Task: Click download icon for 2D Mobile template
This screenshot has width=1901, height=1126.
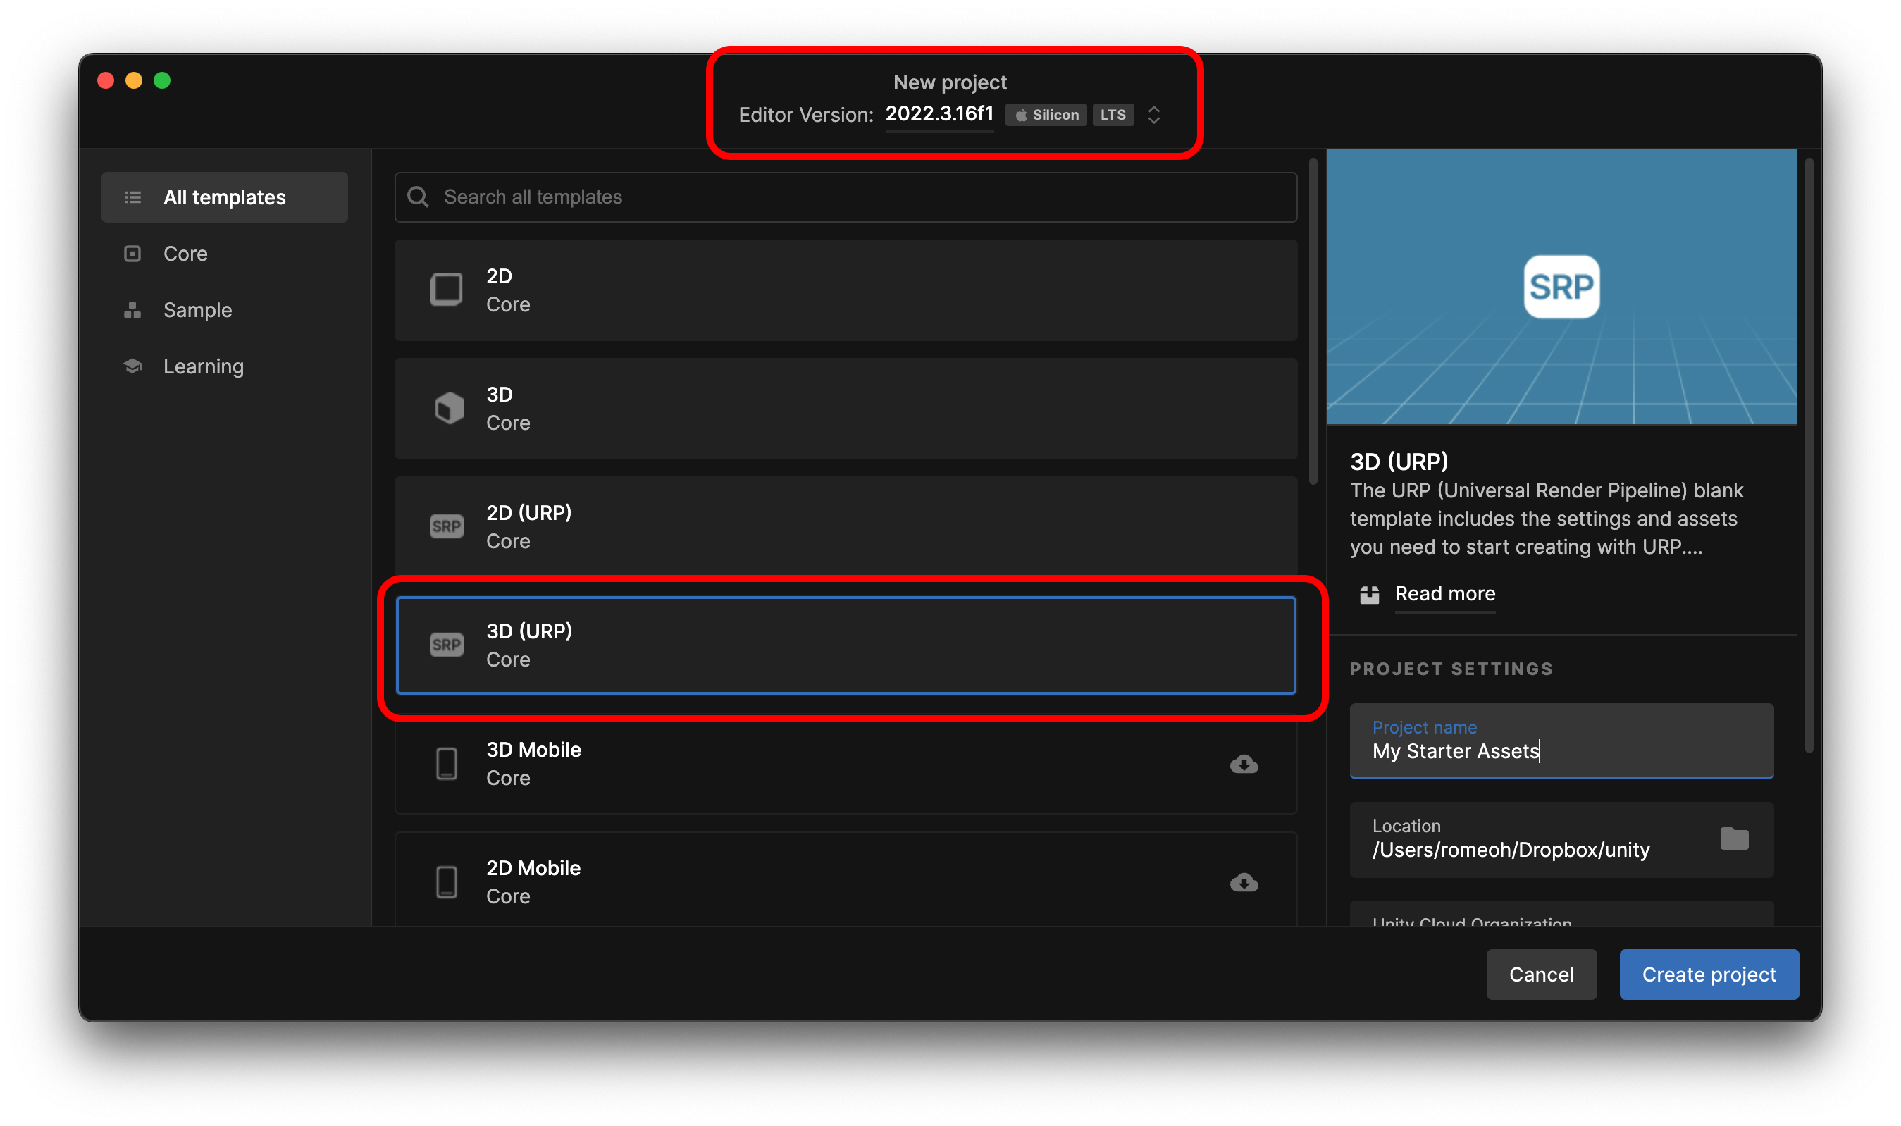Action: pyautogui.click(x=1244, y=882)
